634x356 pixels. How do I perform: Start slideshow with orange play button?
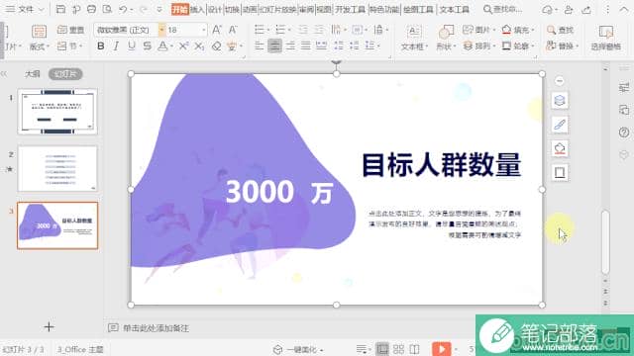pyautogui.click(x=441, y=349)
